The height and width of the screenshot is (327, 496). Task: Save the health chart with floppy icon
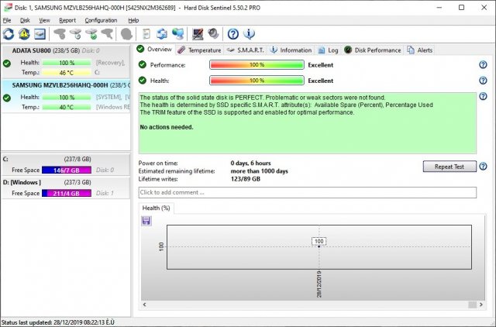click(x=146, y=221)
